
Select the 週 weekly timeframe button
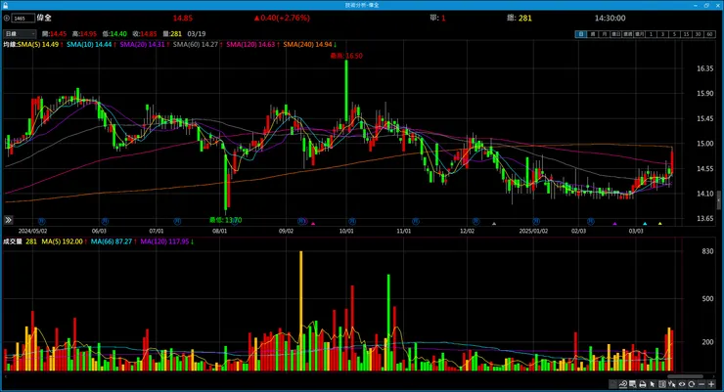point(592,34)
